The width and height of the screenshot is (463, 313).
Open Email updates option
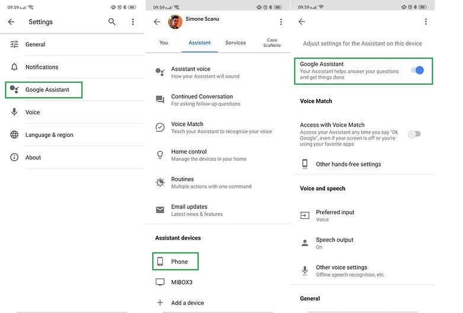point(218,210)
